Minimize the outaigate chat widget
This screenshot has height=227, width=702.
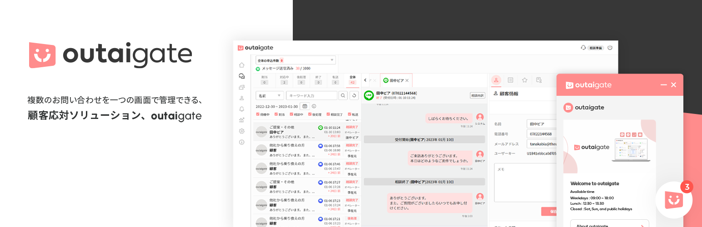663,85
